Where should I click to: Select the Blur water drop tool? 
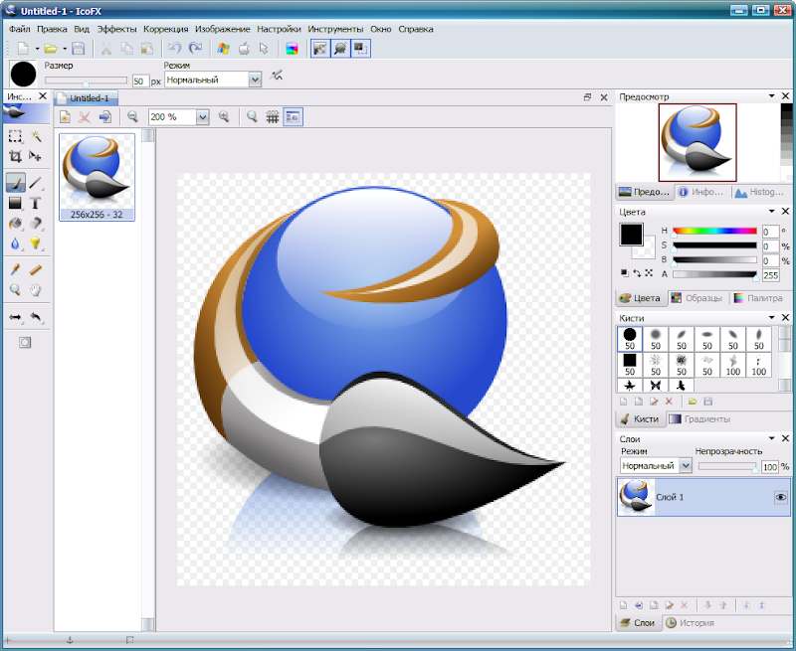pyautogui.click(x=15, y=244)
